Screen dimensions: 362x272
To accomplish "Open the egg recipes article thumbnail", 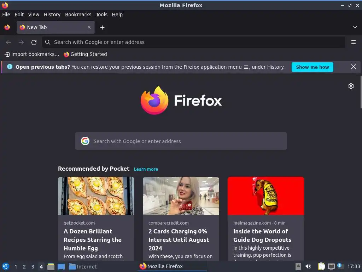I will 96,196.
